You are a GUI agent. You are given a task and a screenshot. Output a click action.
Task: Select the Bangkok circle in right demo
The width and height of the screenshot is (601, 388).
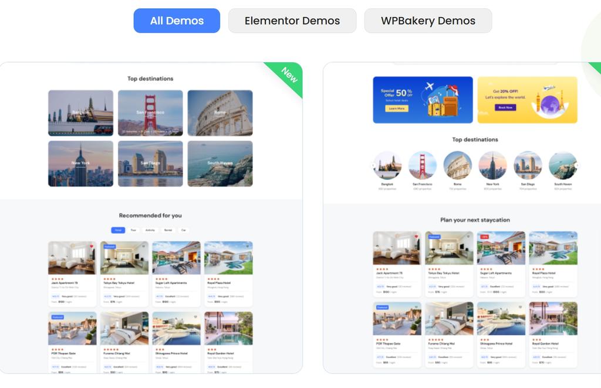click(x=387, y=165)
